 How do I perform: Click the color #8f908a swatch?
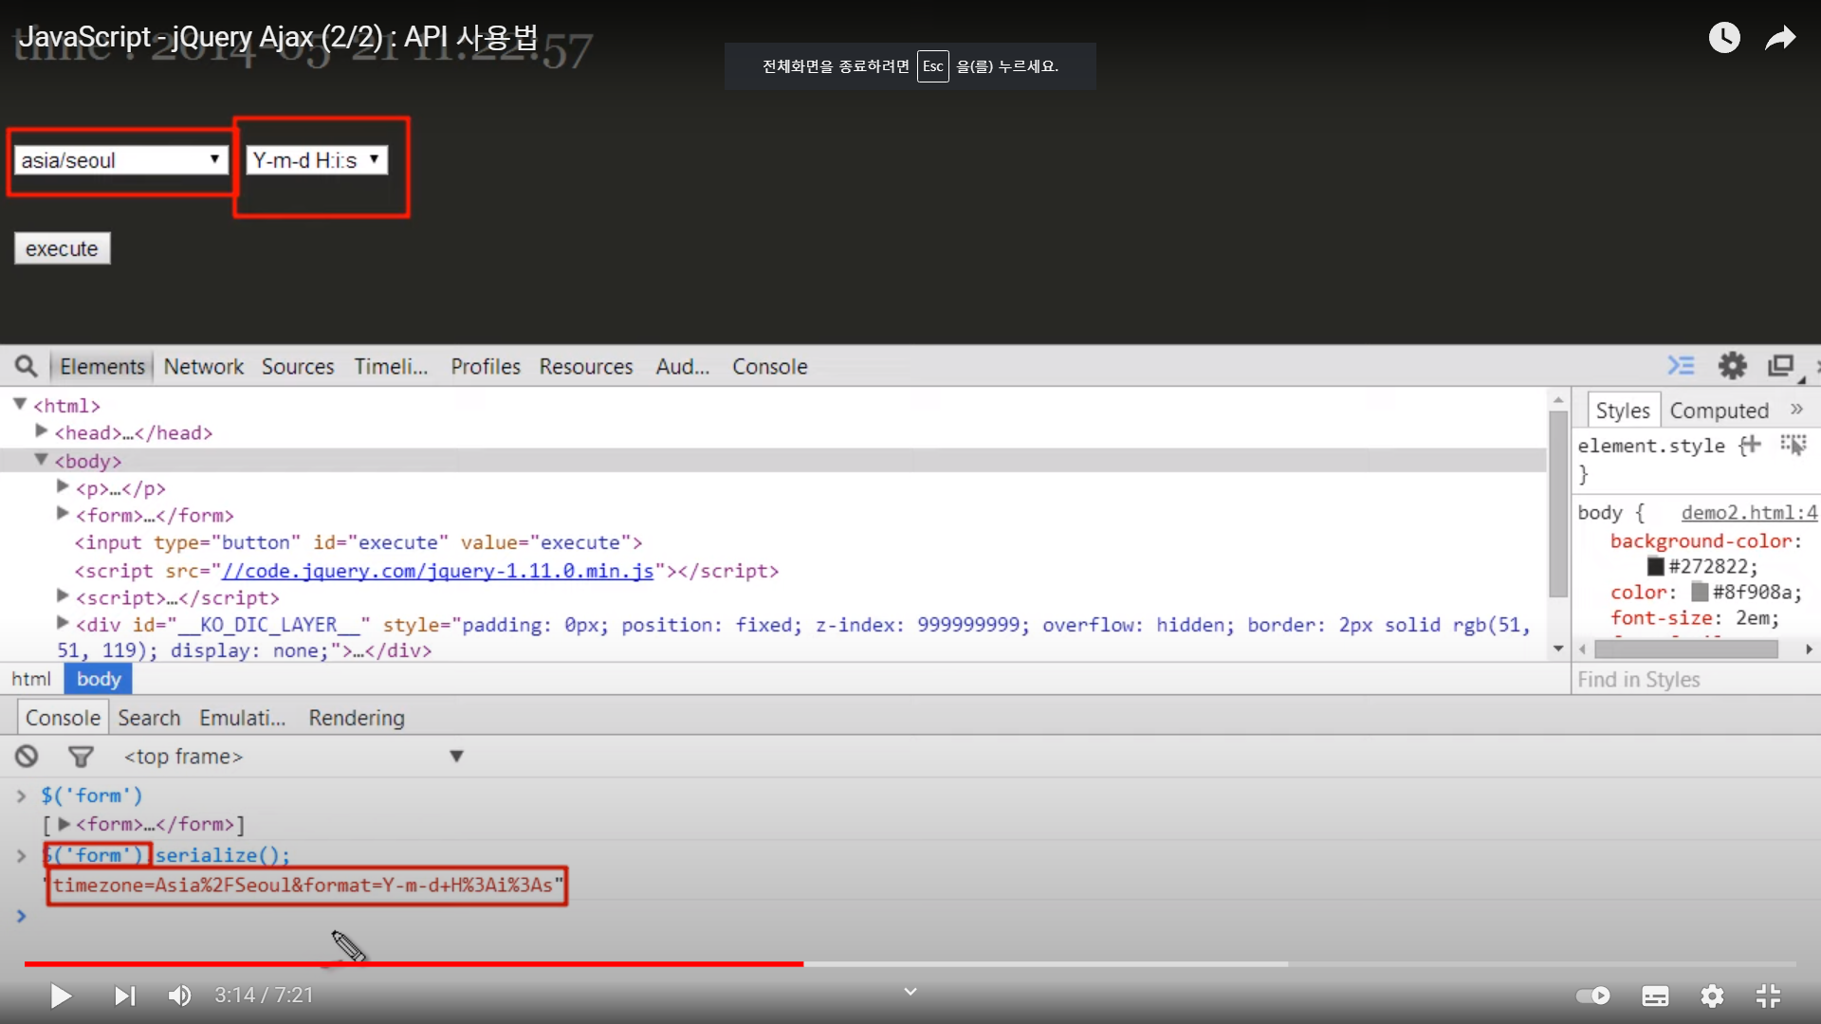[x=1700, y=592]
